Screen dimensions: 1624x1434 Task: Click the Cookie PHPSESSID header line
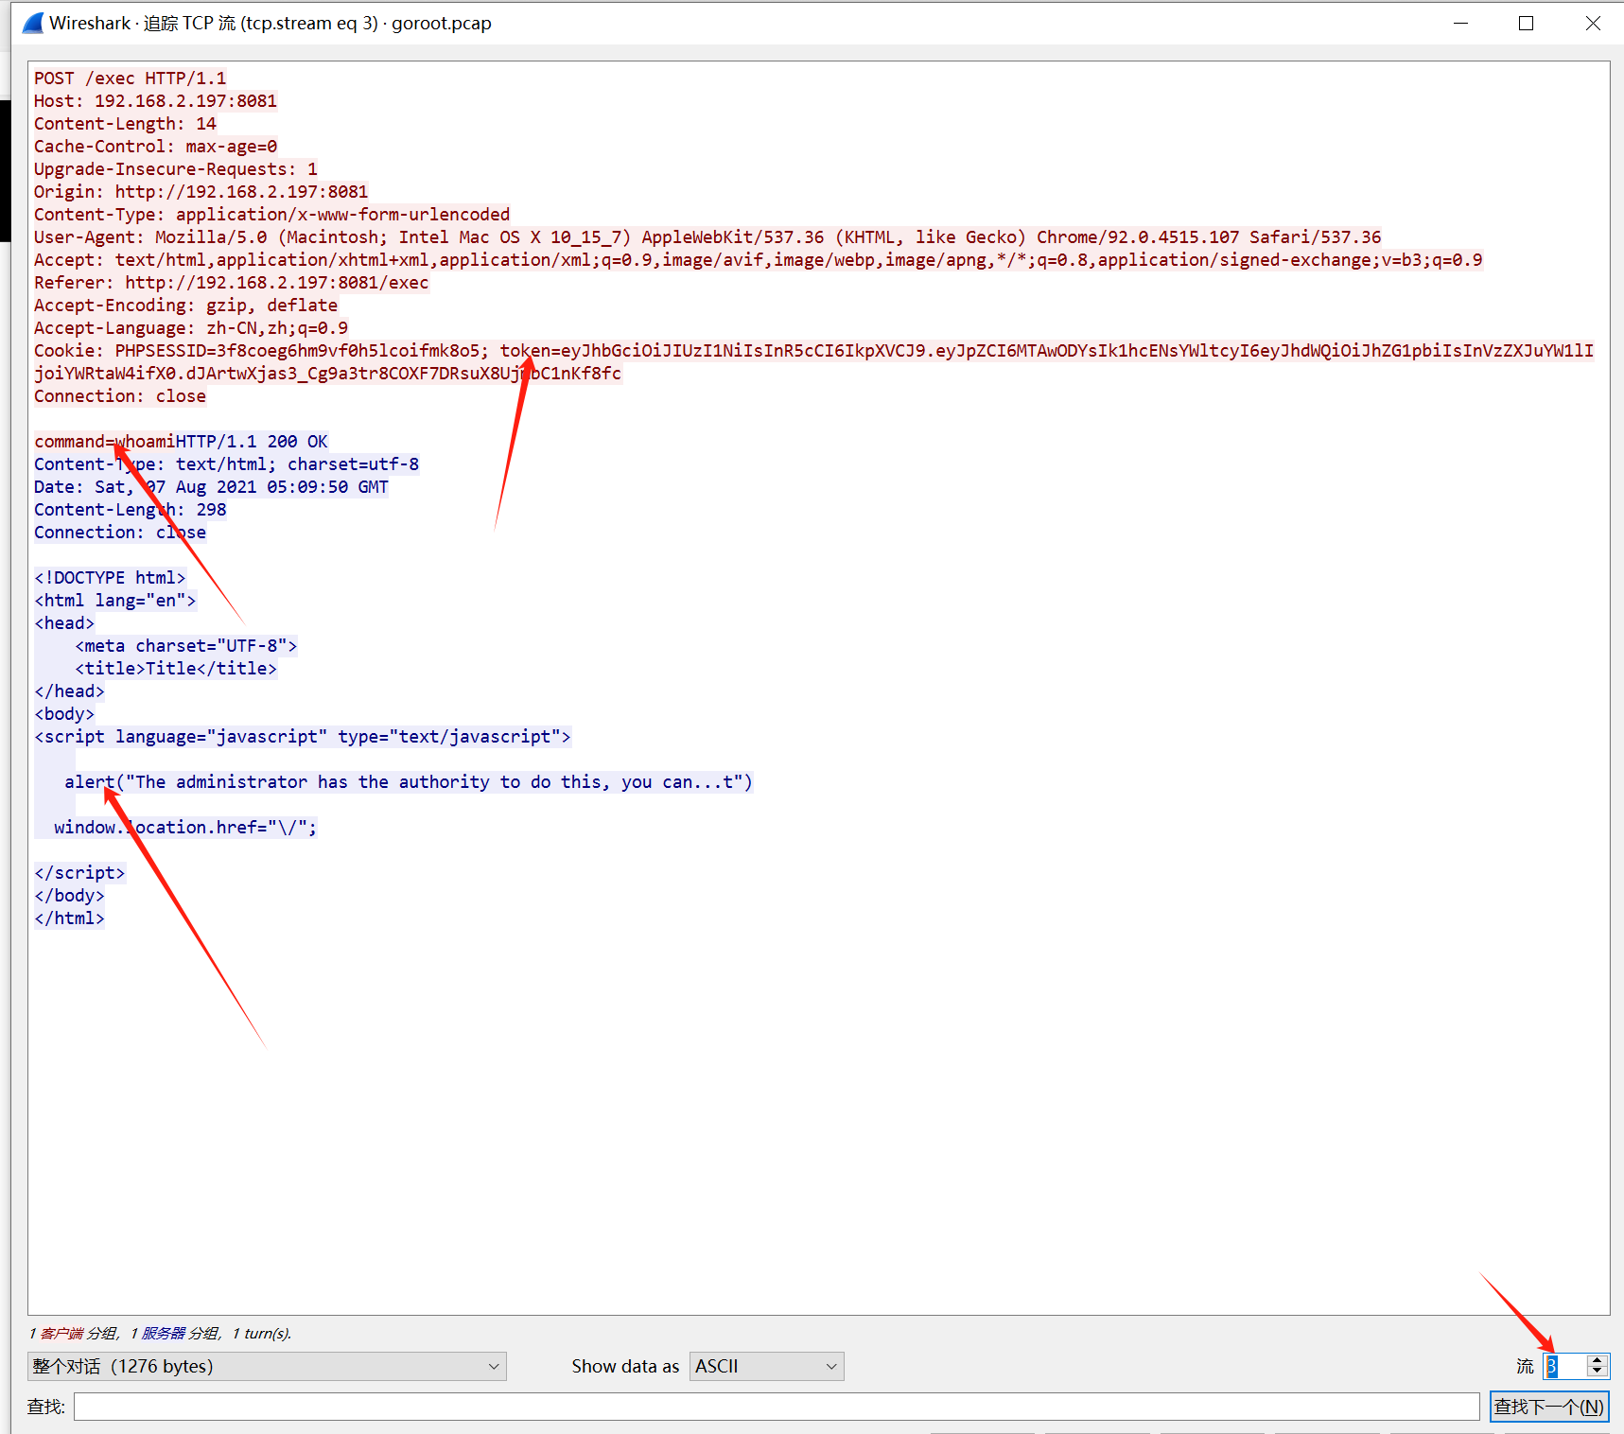[814, 351]
